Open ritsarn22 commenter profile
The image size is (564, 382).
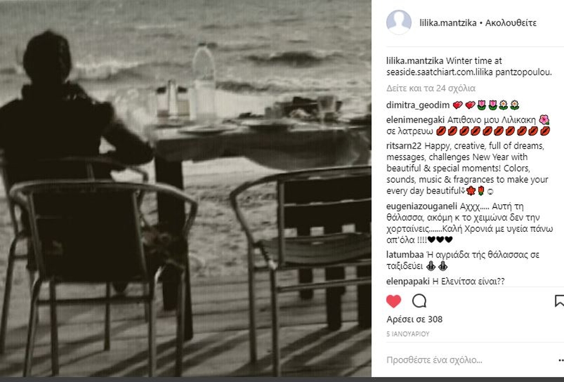[404, 146]
